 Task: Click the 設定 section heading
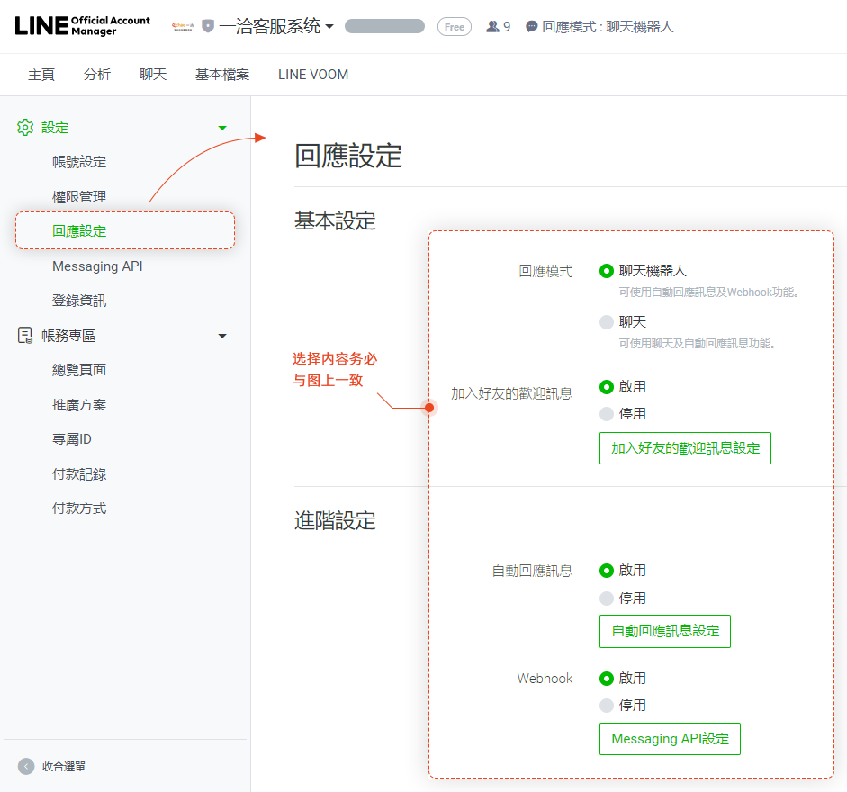(x=55, y=128)
